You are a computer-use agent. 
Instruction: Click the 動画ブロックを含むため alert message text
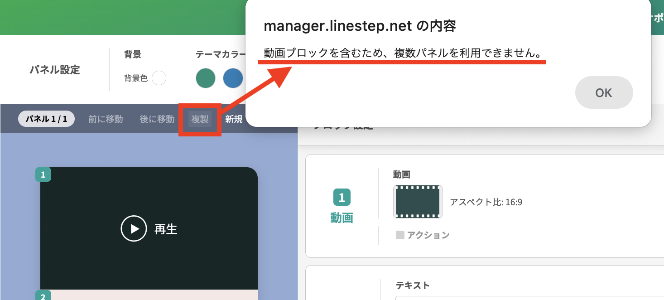tap(403, 53)
